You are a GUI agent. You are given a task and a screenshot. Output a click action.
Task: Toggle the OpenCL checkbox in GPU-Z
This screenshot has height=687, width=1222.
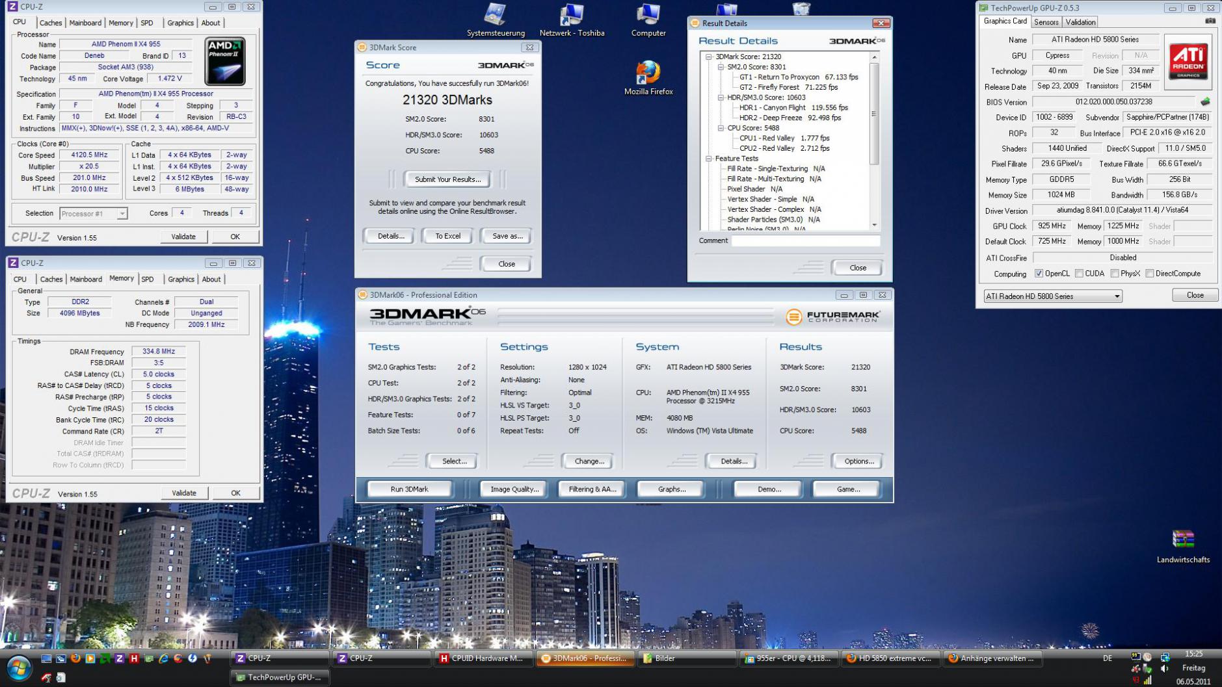tap(1039, 274)
